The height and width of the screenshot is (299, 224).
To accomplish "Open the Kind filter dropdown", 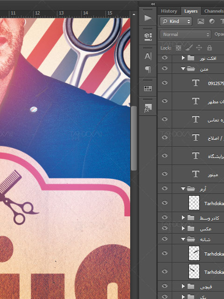I will (x=176, y=21).
